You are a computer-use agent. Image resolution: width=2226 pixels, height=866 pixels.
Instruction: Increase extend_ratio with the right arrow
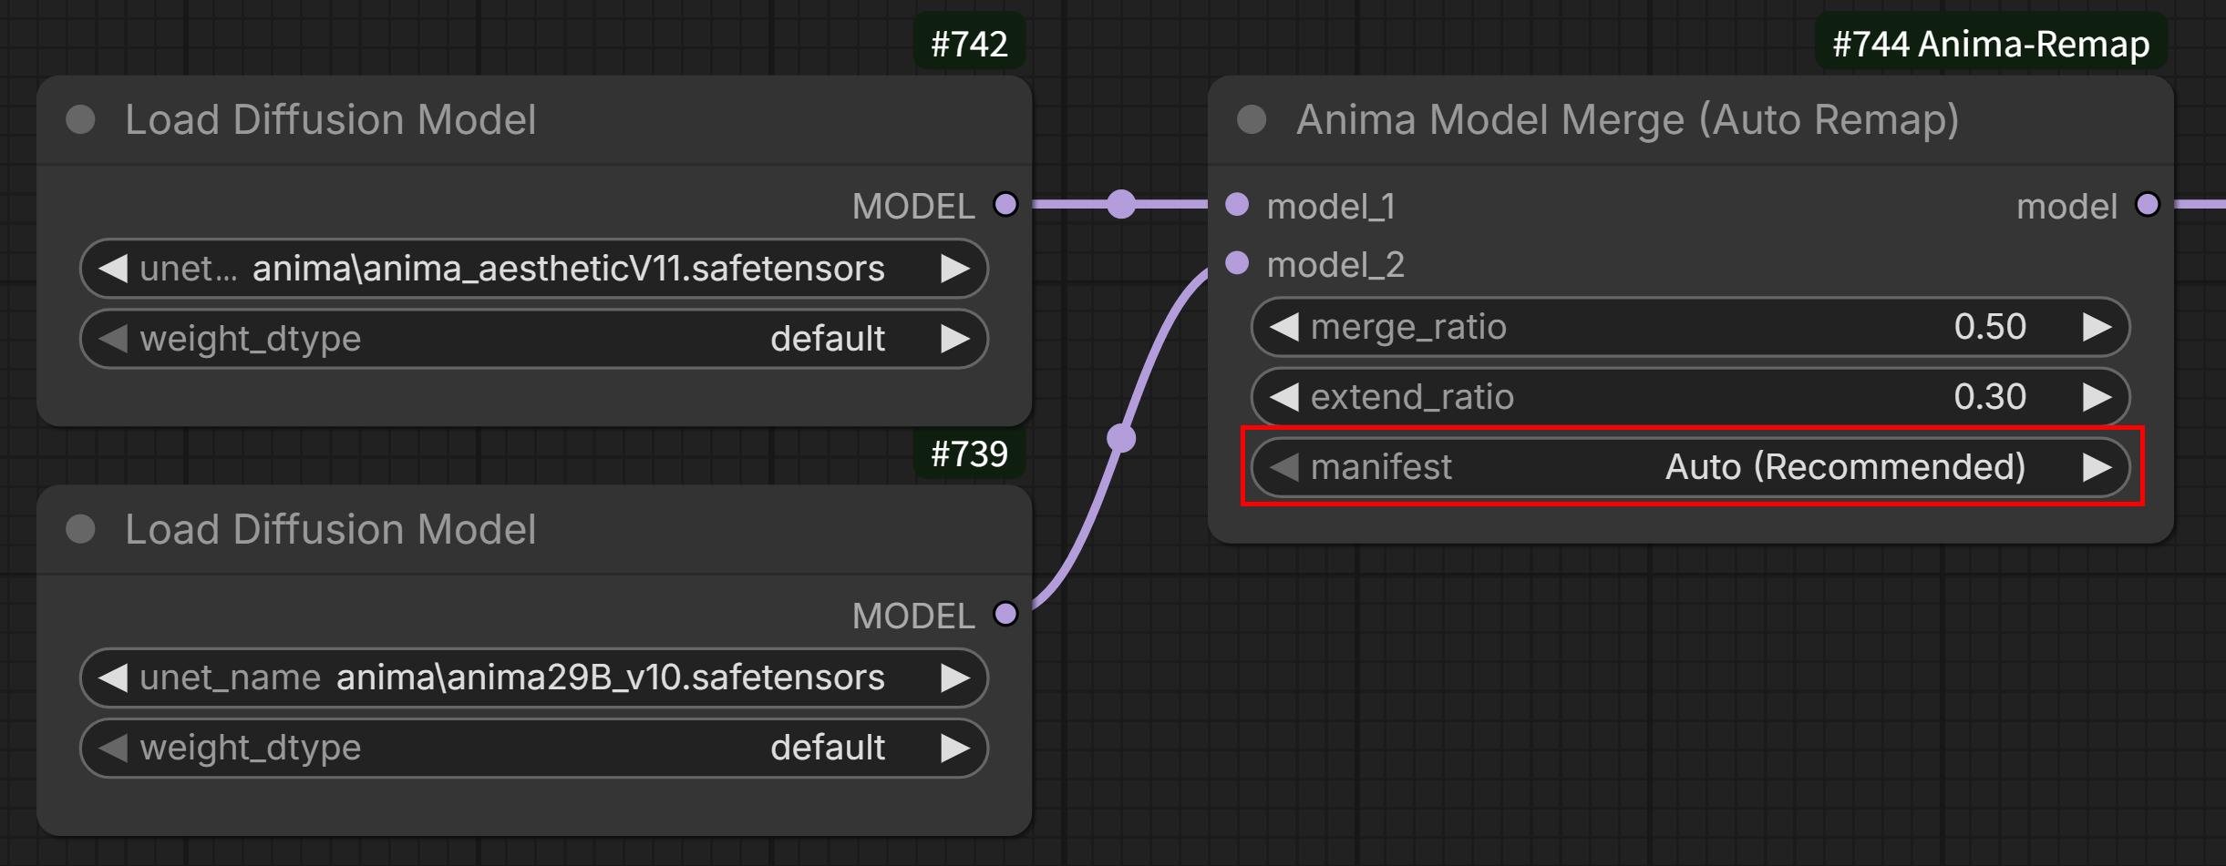(x=2097, y=396)
